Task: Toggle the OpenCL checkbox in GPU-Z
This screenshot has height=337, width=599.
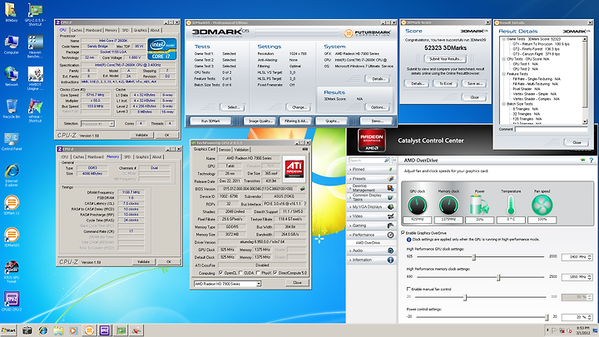Action: coord(220,273)
